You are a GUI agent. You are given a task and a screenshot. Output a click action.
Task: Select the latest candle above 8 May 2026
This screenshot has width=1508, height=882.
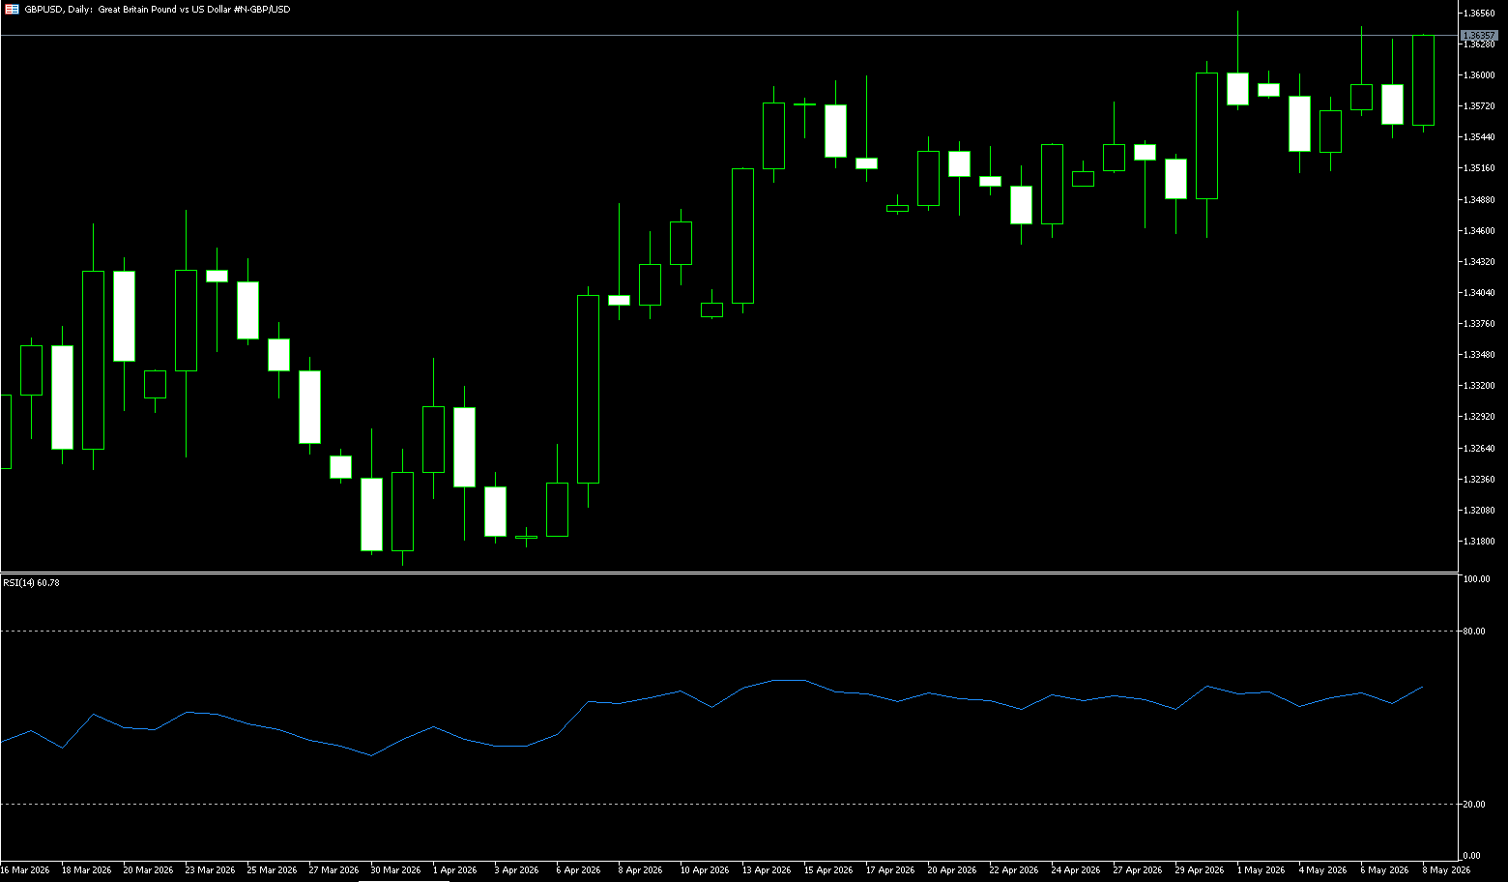click(x=1423, y=80)
